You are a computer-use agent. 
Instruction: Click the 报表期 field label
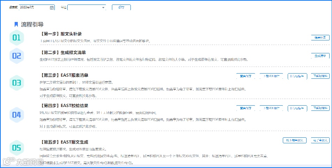[13, 8]
